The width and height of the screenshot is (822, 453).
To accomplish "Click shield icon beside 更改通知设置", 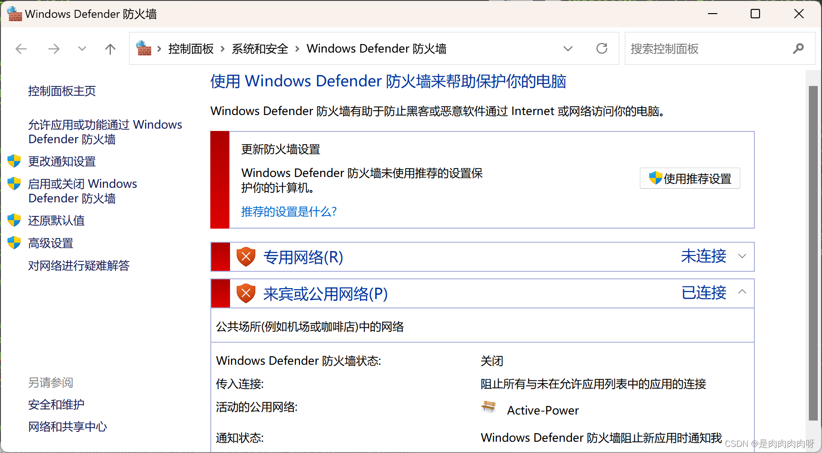I will [14, 161].
